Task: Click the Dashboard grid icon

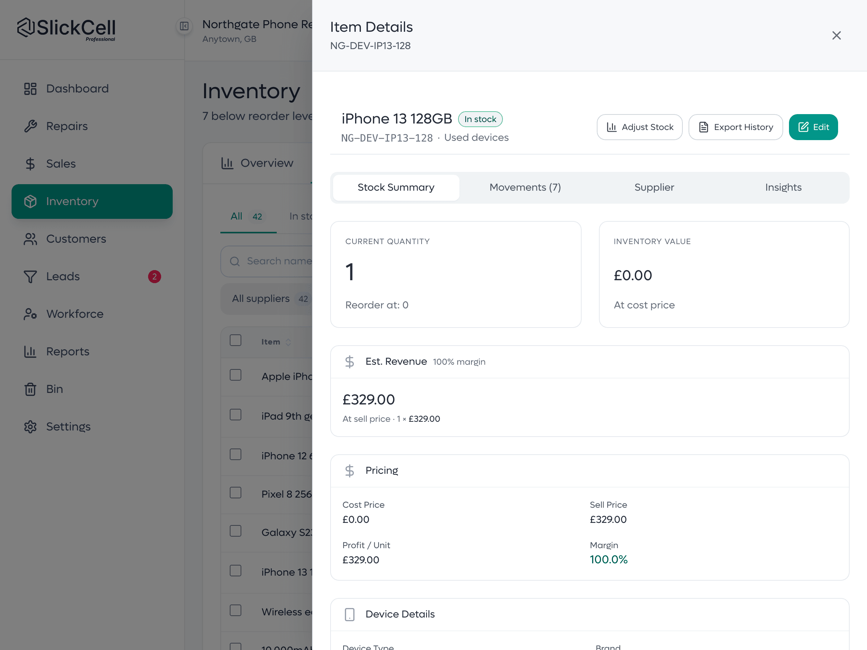Action: pos(30,88)
